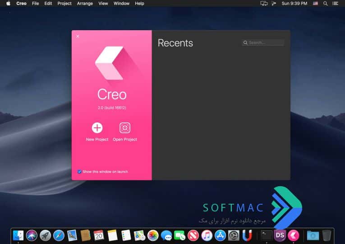Click the Open Project icon

(x=125, y=127)
